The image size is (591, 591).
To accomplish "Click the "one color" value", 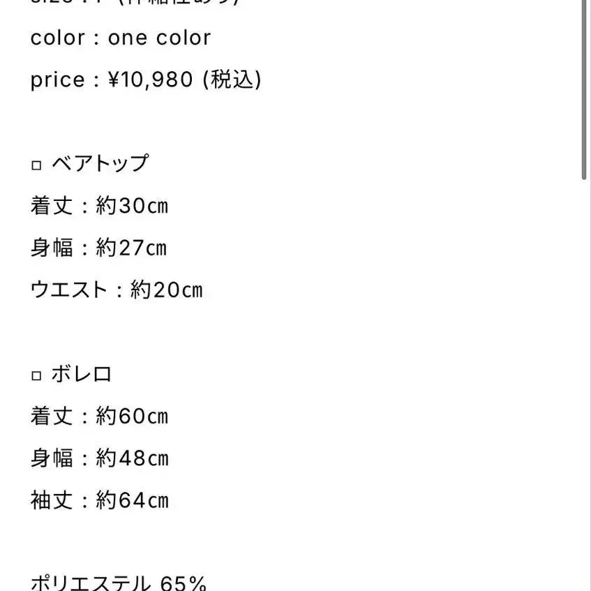I will pos(159,38).
